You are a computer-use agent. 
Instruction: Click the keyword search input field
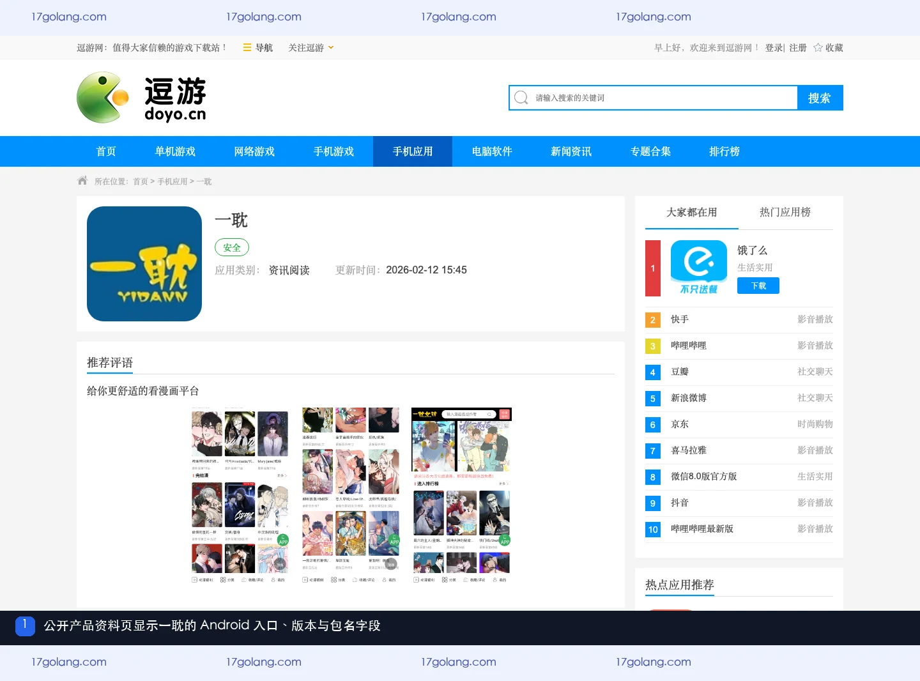tap(654, 98)
